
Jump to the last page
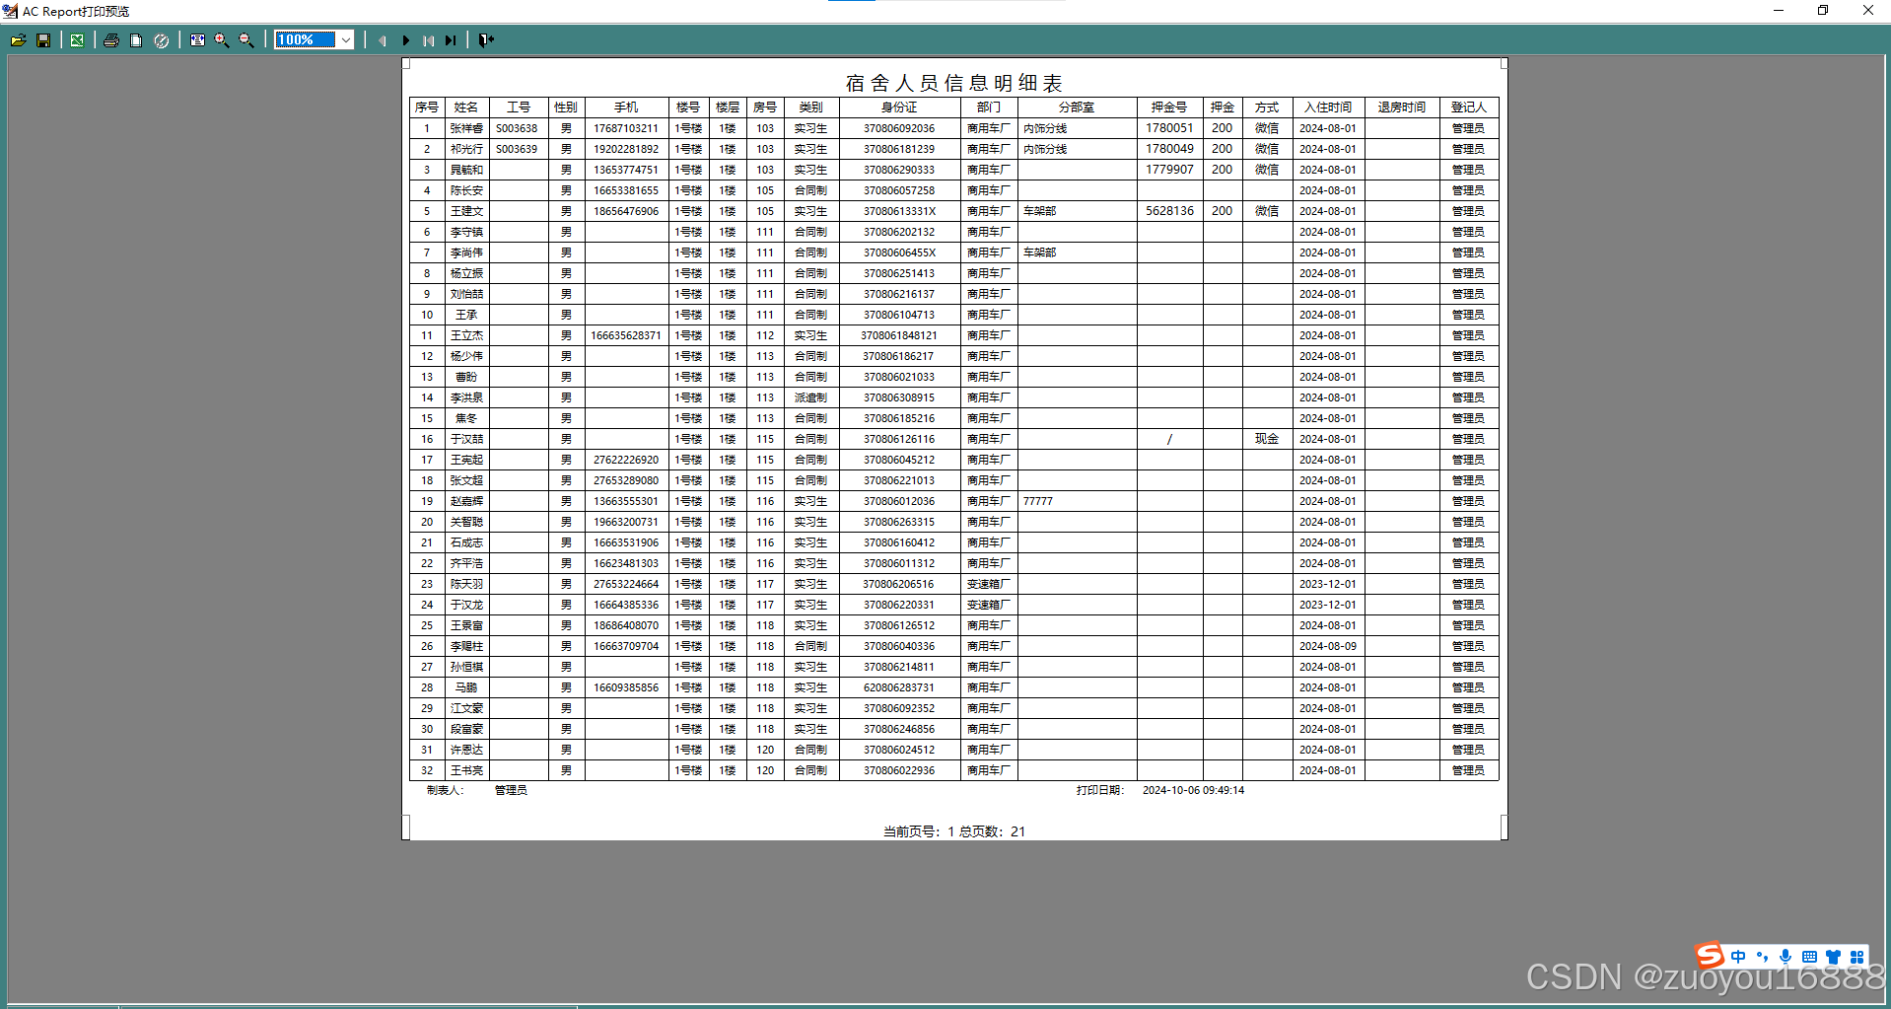pyautogui.click(x=451, y=40)
